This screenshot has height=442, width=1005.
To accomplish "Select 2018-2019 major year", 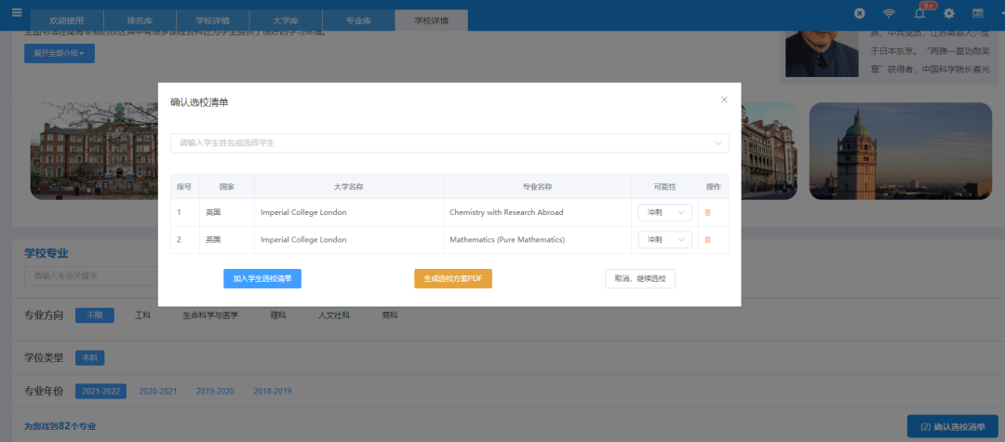I will (273, 392).
